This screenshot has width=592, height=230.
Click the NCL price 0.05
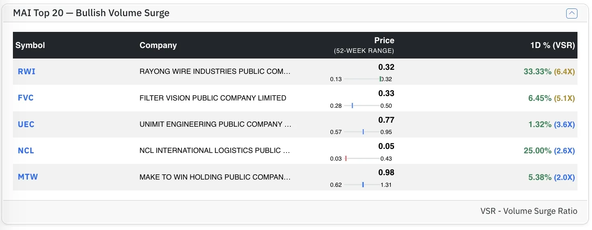pos(386,146)
